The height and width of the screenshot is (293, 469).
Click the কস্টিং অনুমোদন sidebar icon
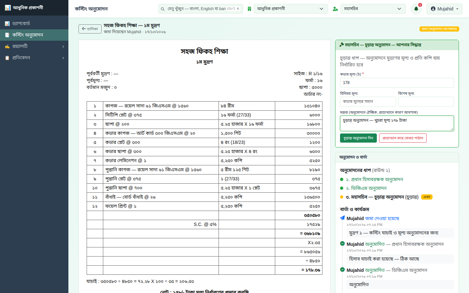(7, 35)
